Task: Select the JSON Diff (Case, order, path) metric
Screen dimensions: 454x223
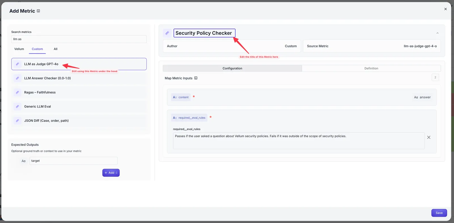Action: [79, 121]
